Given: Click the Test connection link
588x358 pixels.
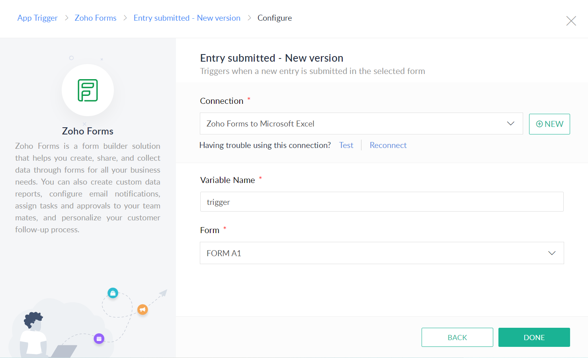Looking at the screenshot, I should coord(346,145).
